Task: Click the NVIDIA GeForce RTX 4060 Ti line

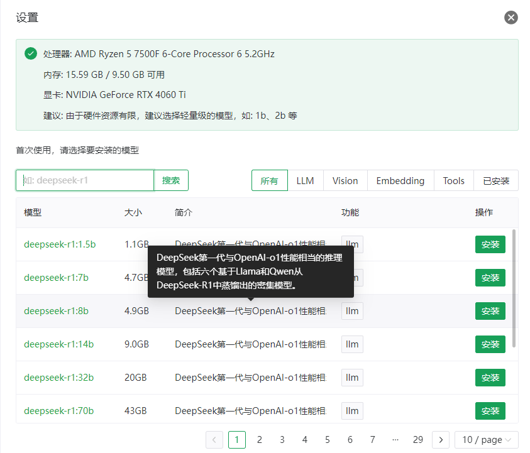Action: pyautogui.click(x=114, y=95)
